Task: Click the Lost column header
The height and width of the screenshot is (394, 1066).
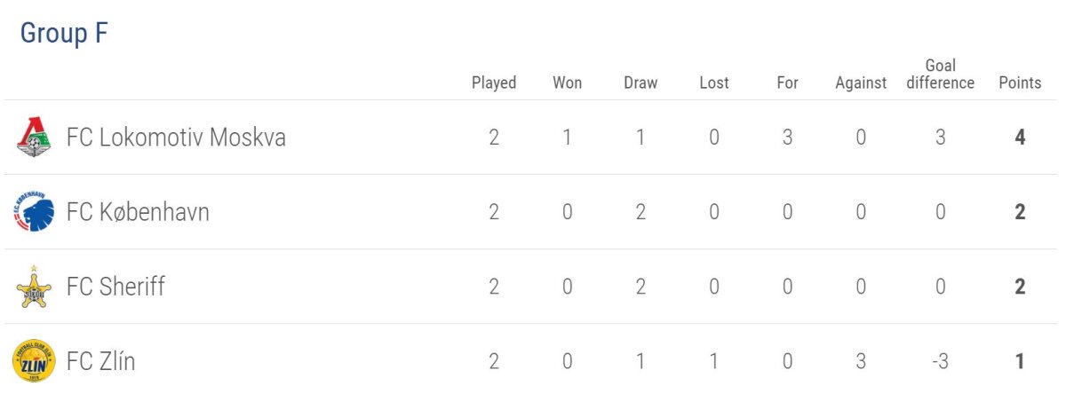Action: point(714,83)
